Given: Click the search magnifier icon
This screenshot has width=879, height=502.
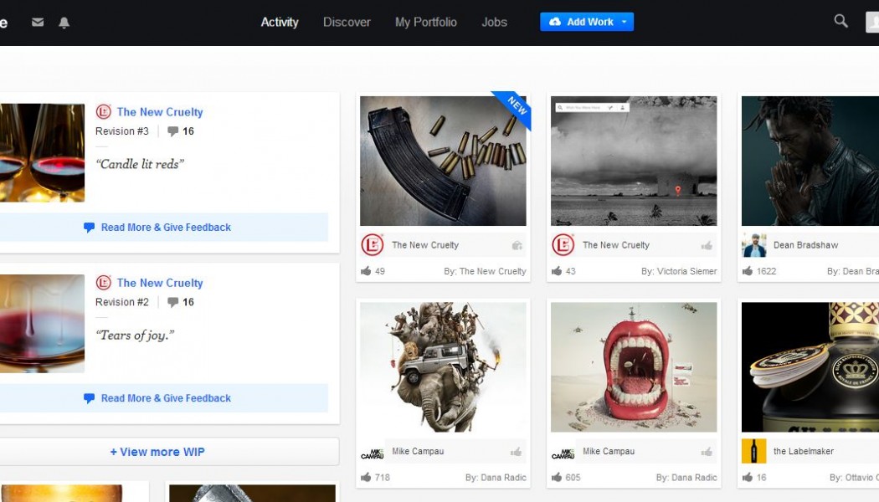Looking at the screenshot, I should pyautogui.click(x=840, y=22).
